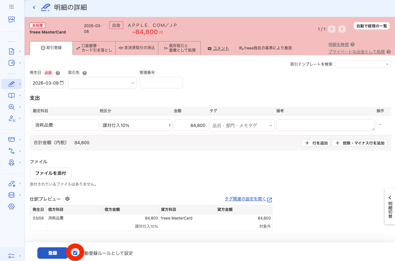
Task: Select the 取引登録 tab
Action: pyautogui.click(x=51, y=48)
